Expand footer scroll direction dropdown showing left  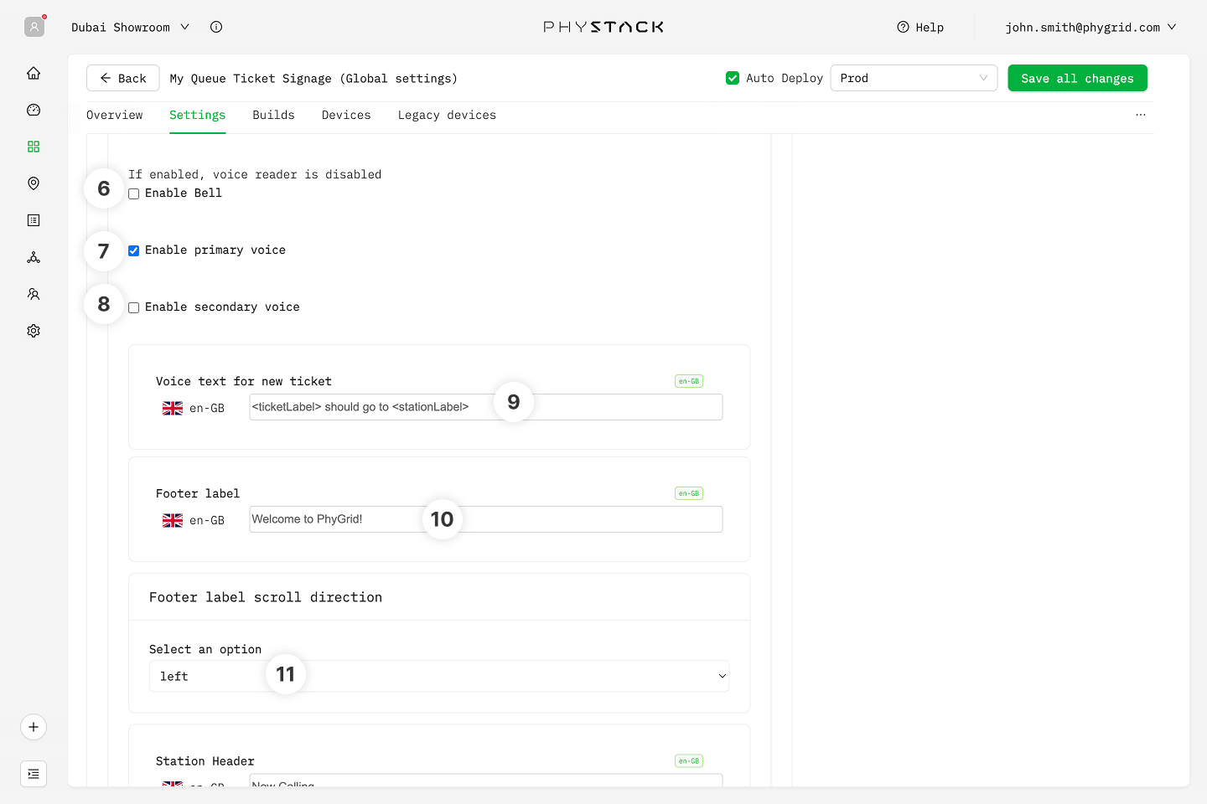[x=503, y=676]
